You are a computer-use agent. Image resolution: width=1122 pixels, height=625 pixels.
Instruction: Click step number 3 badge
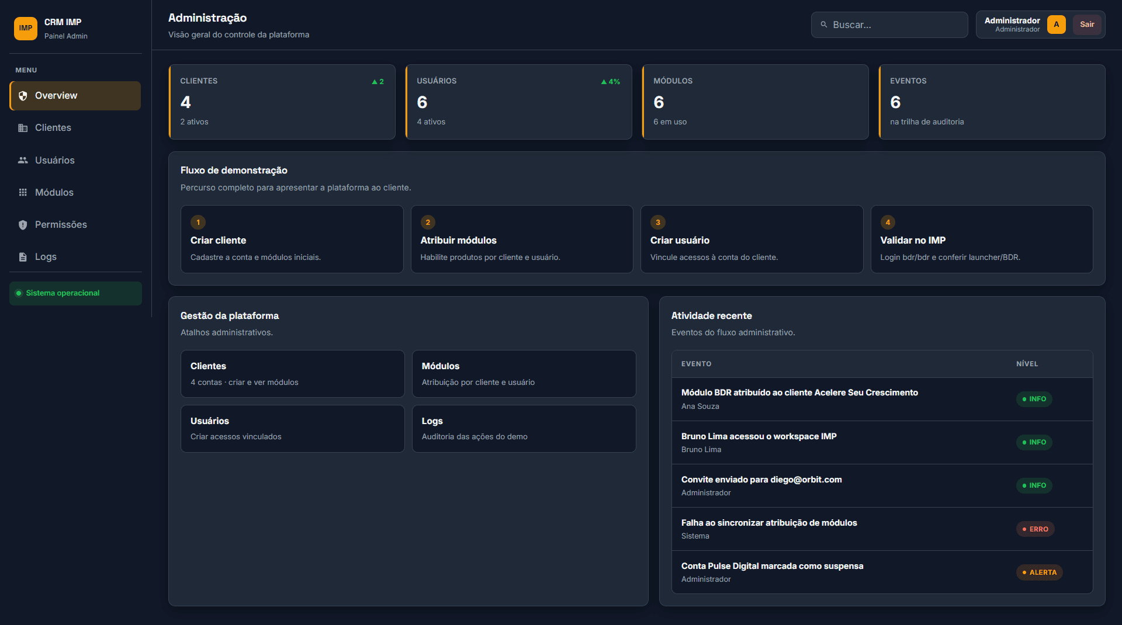(x=658, y=222)
